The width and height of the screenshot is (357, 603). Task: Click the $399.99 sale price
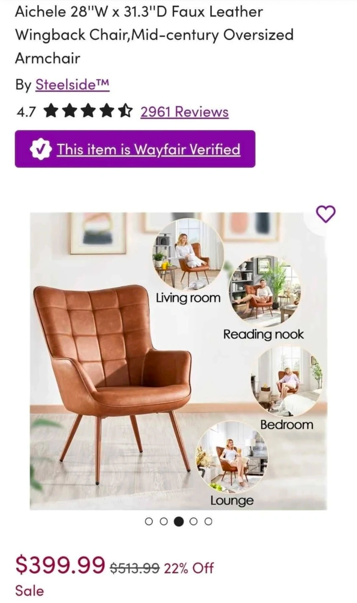click(60, 565)
